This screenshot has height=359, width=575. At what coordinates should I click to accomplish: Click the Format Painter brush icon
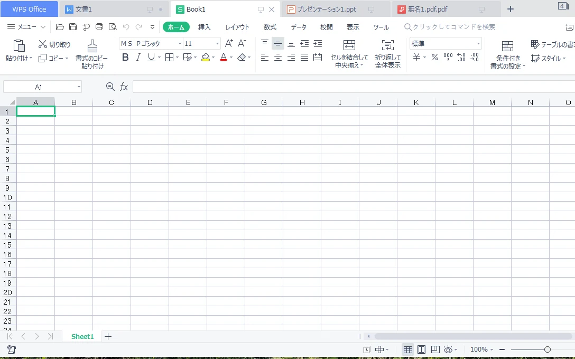[92, 46]
